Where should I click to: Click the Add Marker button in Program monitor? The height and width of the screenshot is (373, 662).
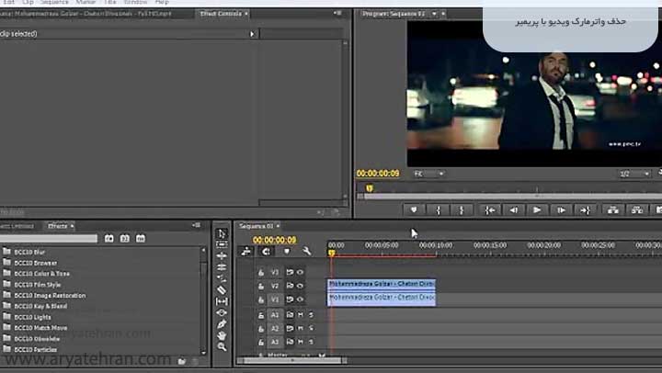414,209
